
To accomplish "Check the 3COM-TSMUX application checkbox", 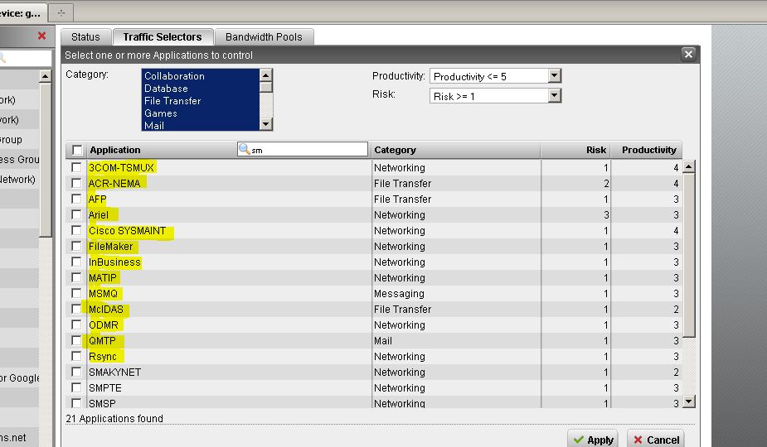I will (77, 167).
